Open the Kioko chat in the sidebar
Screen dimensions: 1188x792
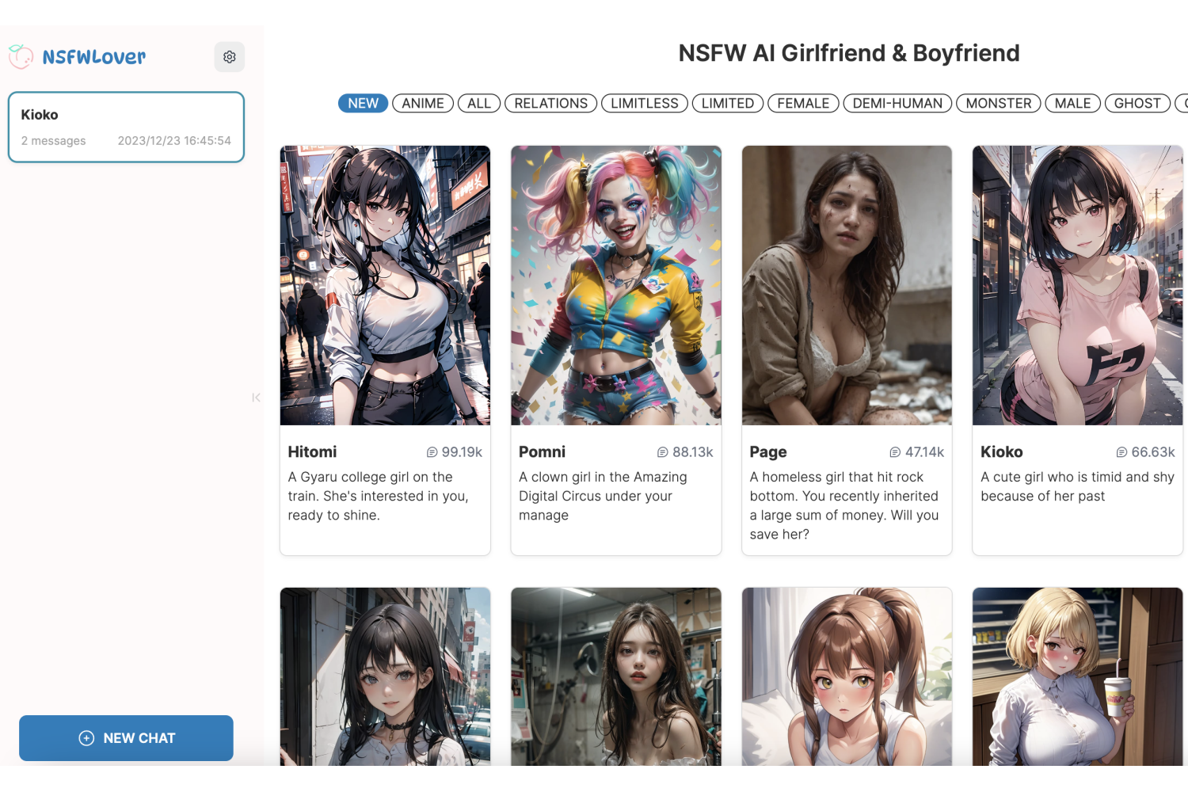point(126,127)
